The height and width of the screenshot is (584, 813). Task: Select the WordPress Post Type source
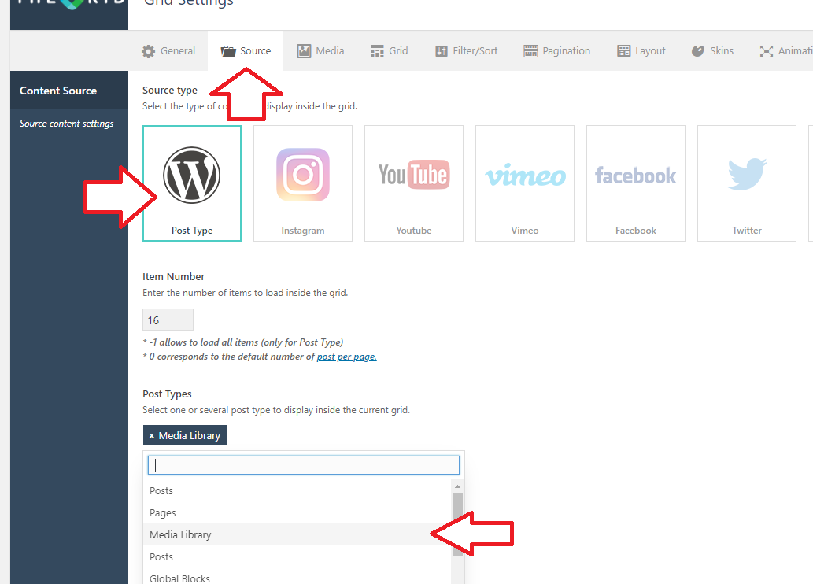(192, 183)
